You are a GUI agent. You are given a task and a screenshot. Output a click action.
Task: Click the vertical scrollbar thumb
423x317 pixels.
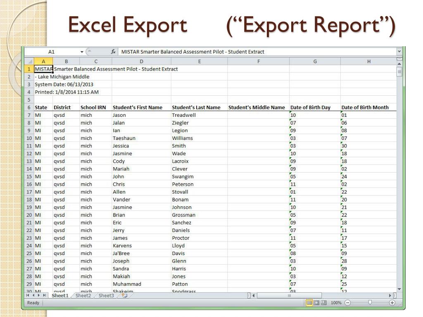[x=399, y=72]
